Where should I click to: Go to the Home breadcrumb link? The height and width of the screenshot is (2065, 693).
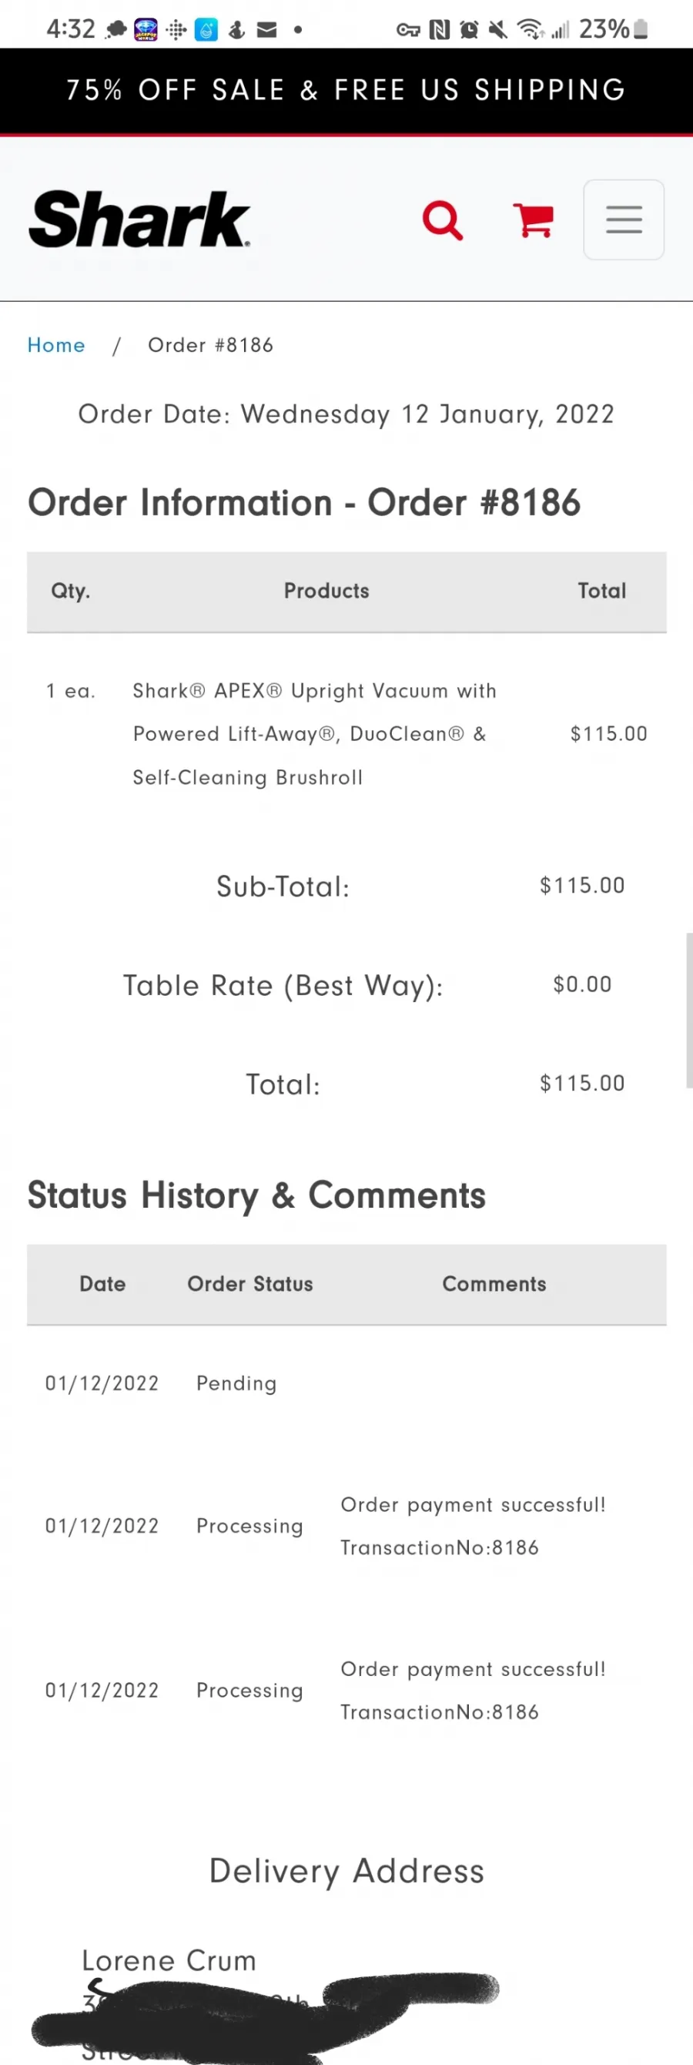point(56,345)
